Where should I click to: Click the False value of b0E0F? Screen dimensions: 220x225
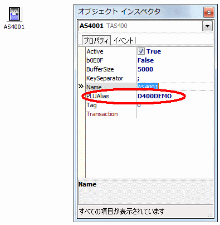145,60
